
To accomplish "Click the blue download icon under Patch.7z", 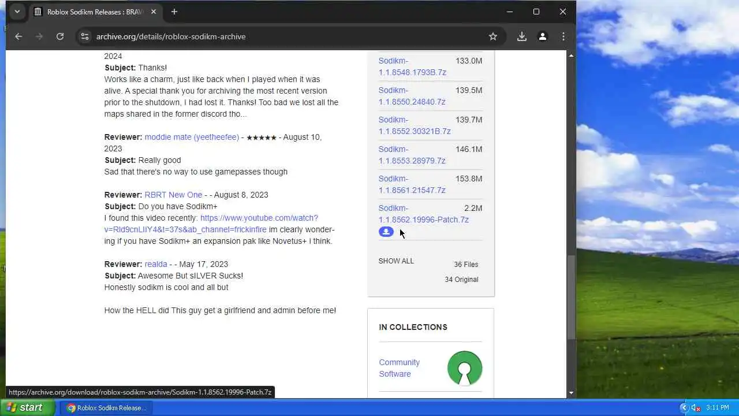I will pyautogui.click(x=386, y=232).
